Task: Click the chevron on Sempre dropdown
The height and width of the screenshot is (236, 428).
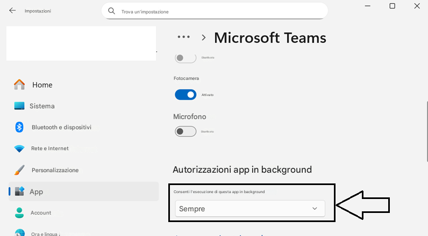Action: point(315,209)
